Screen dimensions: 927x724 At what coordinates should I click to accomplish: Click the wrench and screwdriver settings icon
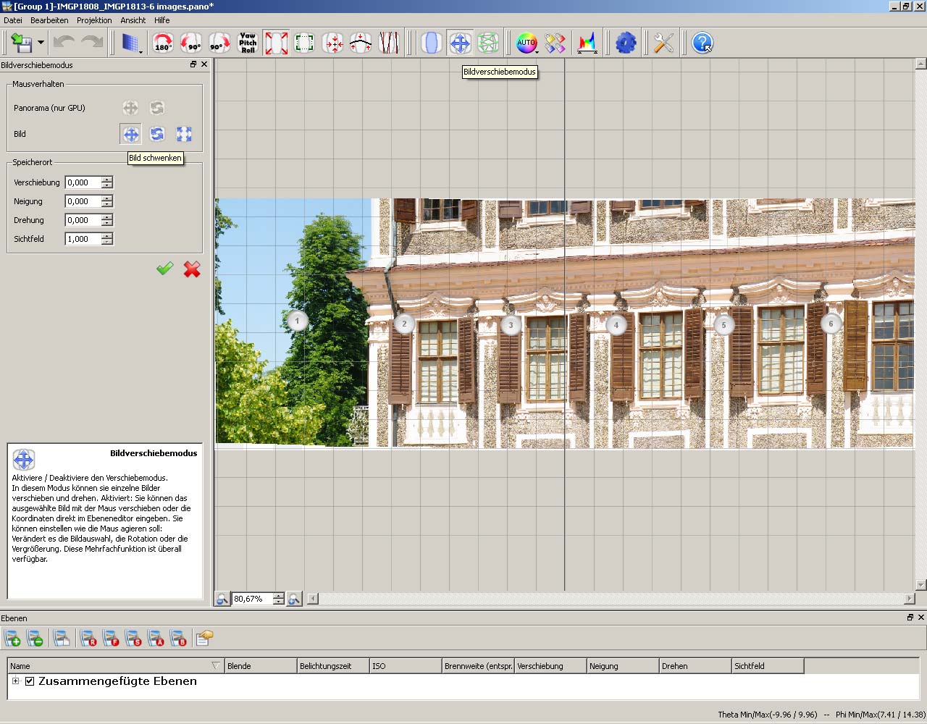pyautogui.click(x=663, y=43)
